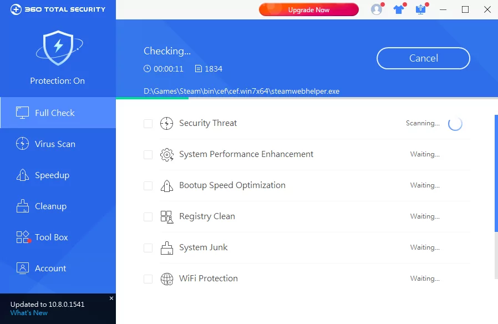This screenshot has height=324, width=498.
Task: Click the Checking... heading
Action: (167, 51)
